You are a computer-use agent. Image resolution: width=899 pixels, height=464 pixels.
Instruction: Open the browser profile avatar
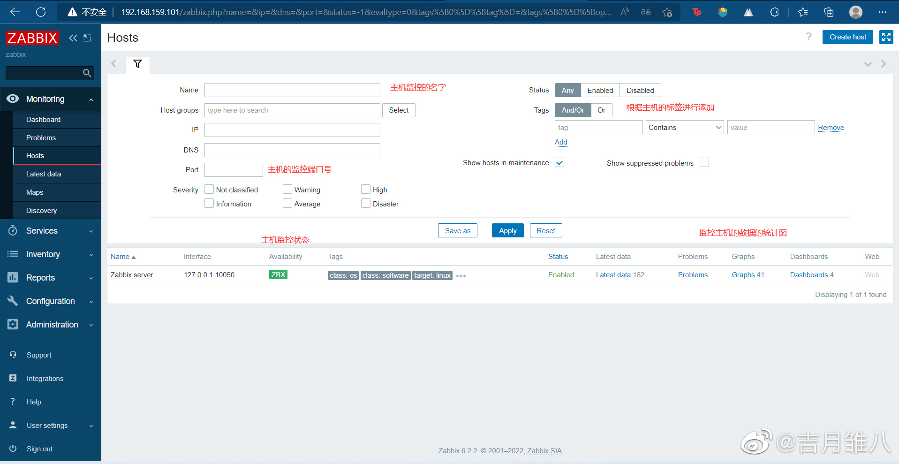pos(856,12)
